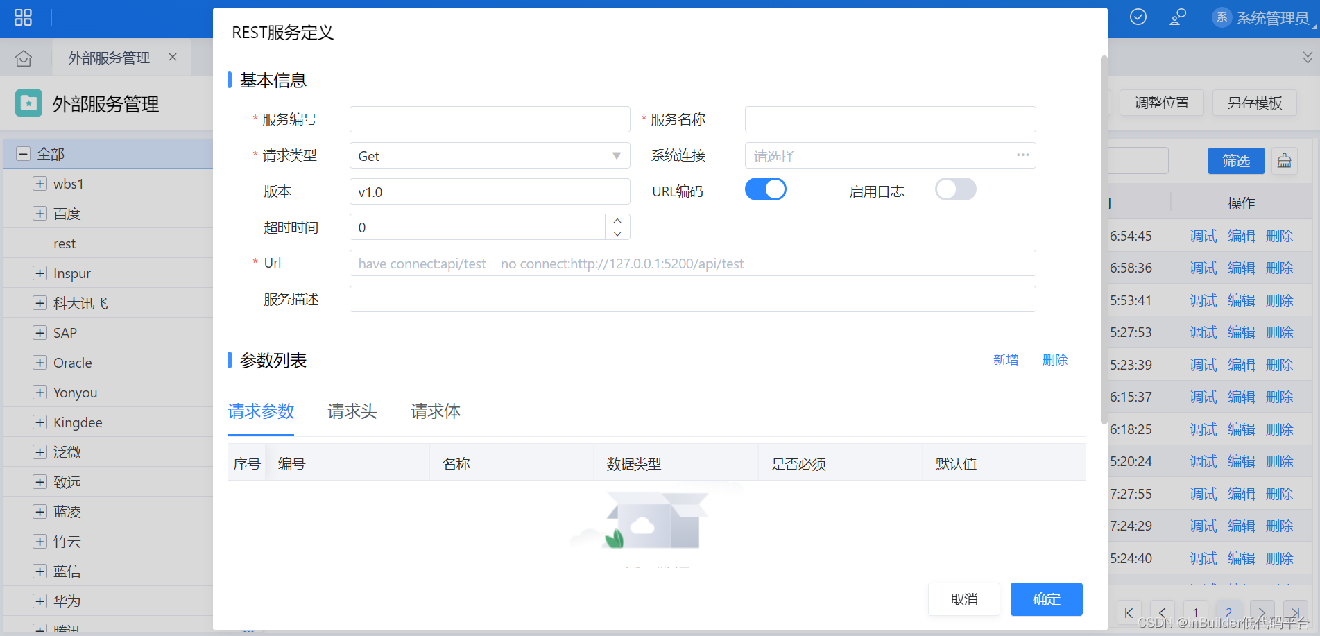
Task: Focus the 服务名称 input field
Action: pos(891,119)
